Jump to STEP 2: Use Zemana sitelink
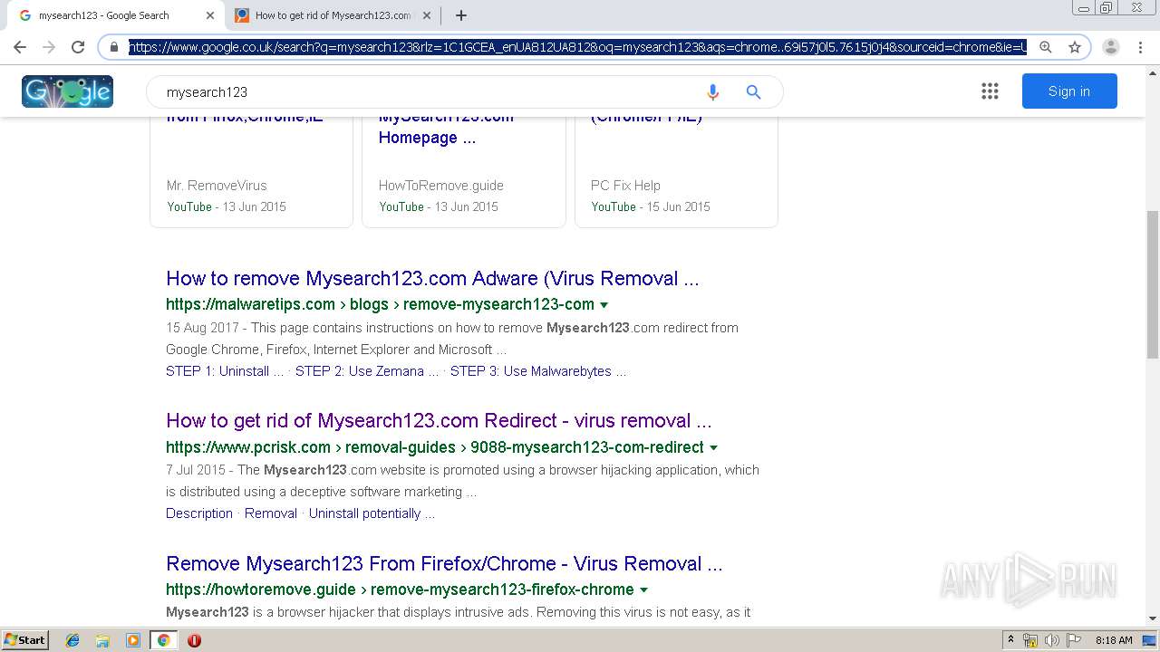 point(367,371)
